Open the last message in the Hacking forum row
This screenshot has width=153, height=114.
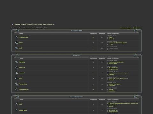click(116, 62)
